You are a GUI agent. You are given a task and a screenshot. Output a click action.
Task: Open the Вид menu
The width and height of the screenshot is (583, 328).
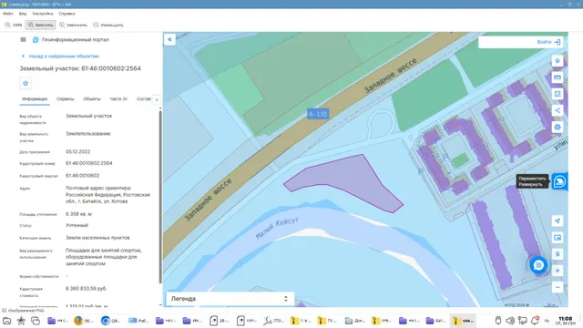click(x=23, y=14)
